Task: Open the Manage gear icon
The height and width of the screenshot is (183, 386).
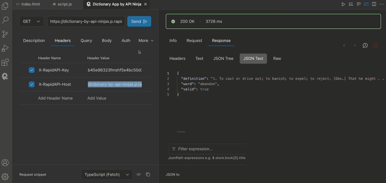Action: pyautogui.click(x=5, y=177)
